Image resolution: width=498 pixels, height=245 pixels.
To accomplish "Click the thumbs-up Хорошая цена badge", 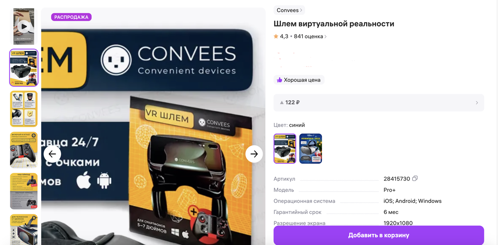I will tap(299, 80).
